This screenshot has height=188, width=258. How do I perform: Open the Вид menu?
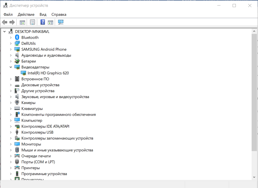43,14
